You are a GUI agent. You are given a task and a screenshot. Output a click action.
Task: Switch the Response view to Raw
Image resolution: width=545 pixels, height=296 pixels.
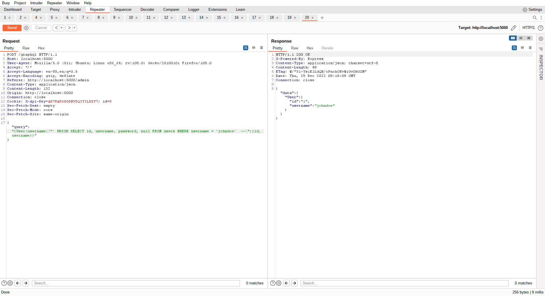(x=295, y=48)
